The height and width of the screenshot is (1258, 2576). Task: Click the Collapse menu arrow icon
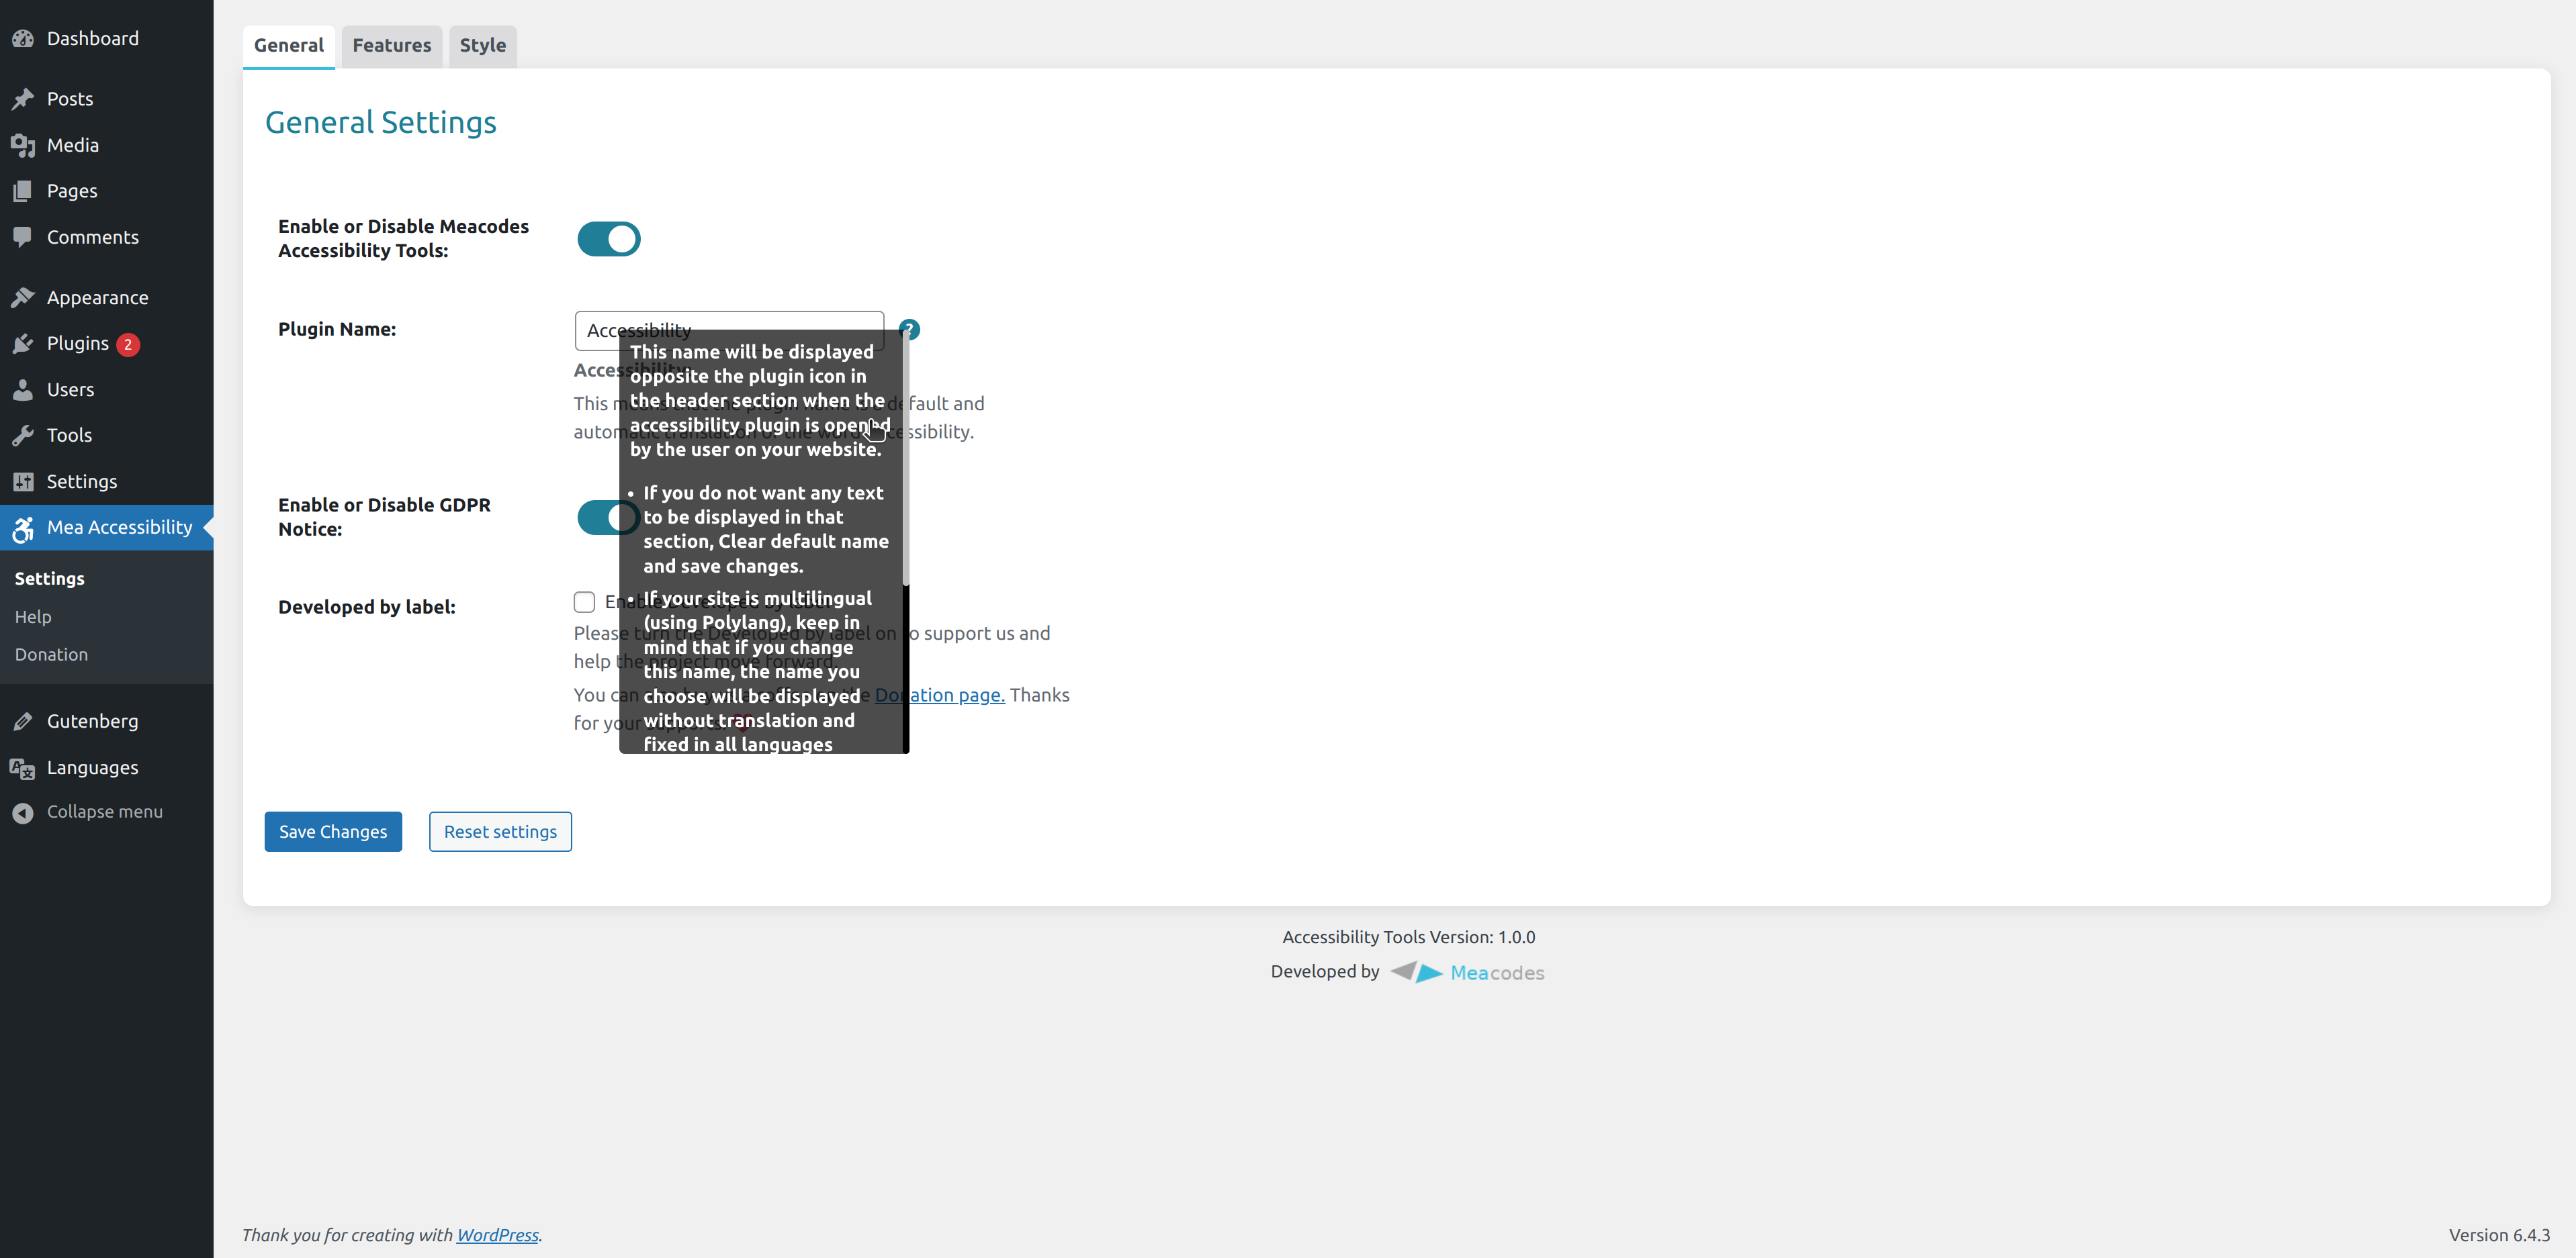[23, 812]
